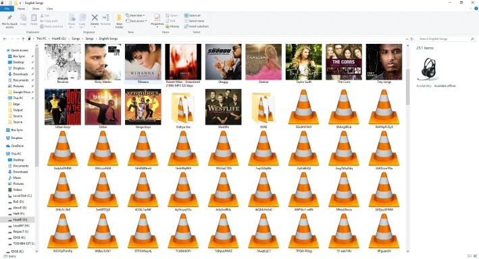Select Downloads under Quick access
The width and height of the screenshot is (479, 259).
point(20,74)
